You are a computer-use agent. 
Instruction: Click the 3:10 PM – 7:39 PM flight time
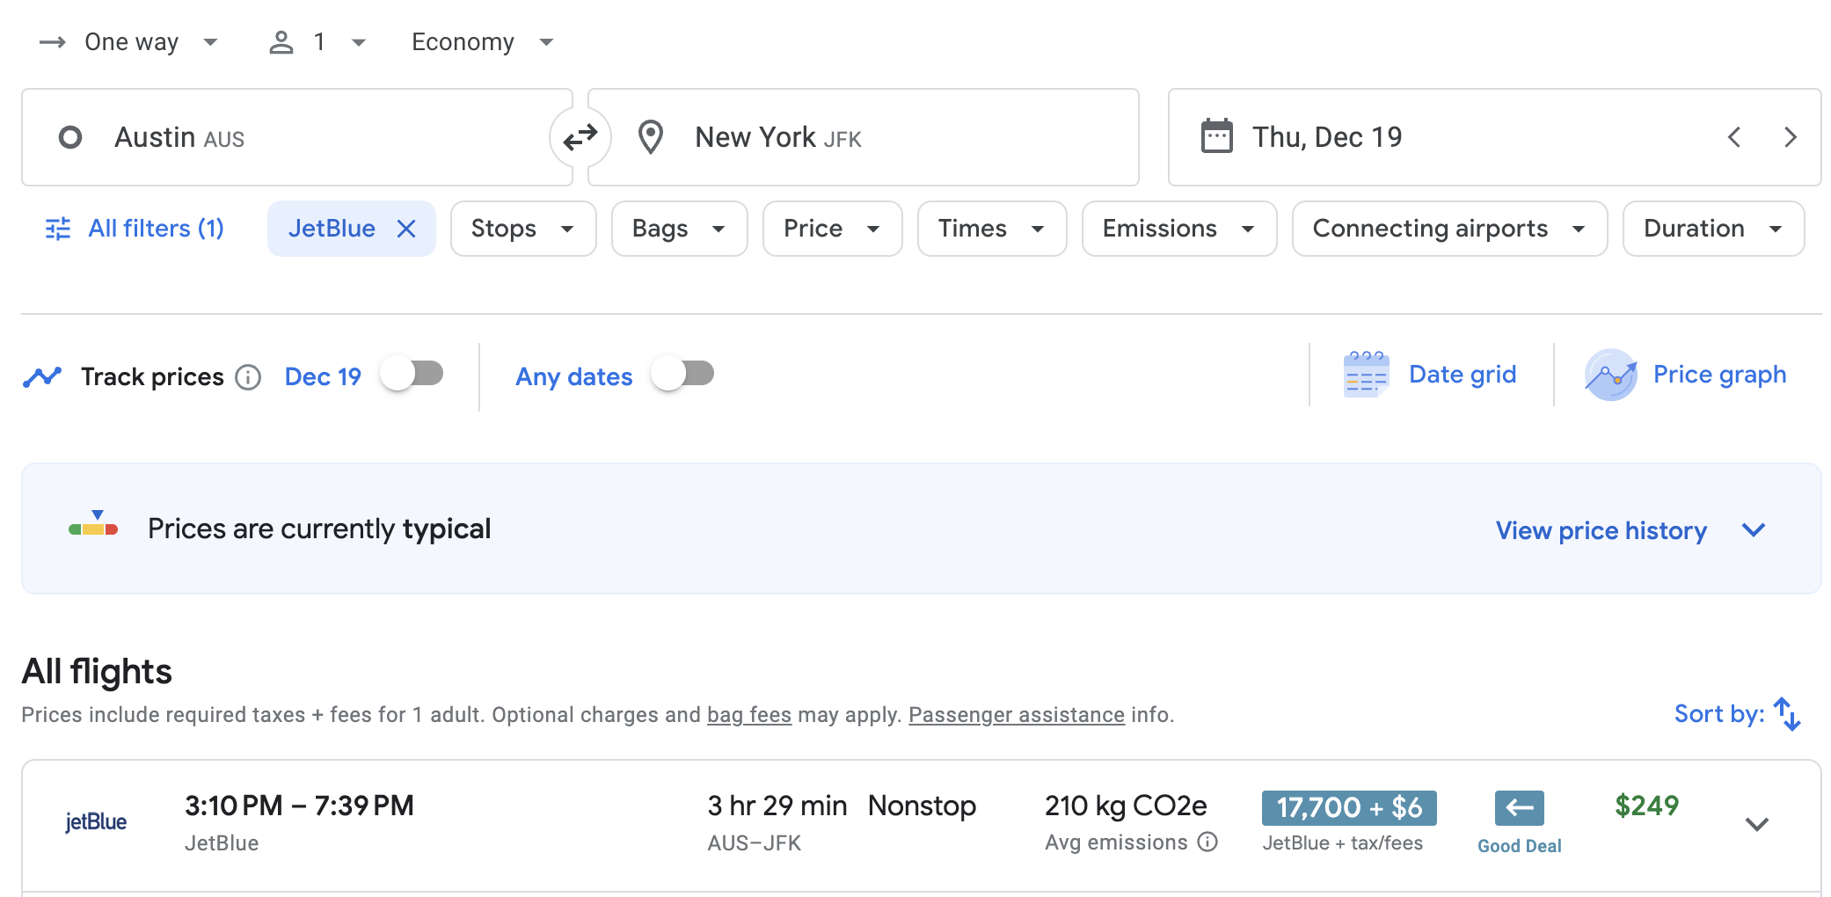[299, 806]
